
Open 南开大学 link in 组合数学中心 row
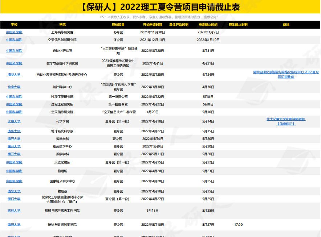14,146
